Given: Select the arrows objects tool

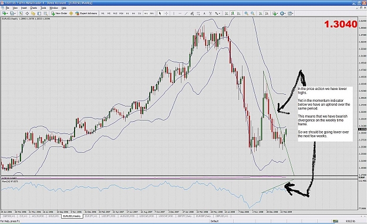Looking at the screenshot, I should pos(217,14).
